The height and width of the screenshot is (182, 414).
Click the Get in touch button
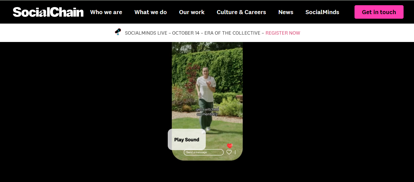(x=379, y=12)
